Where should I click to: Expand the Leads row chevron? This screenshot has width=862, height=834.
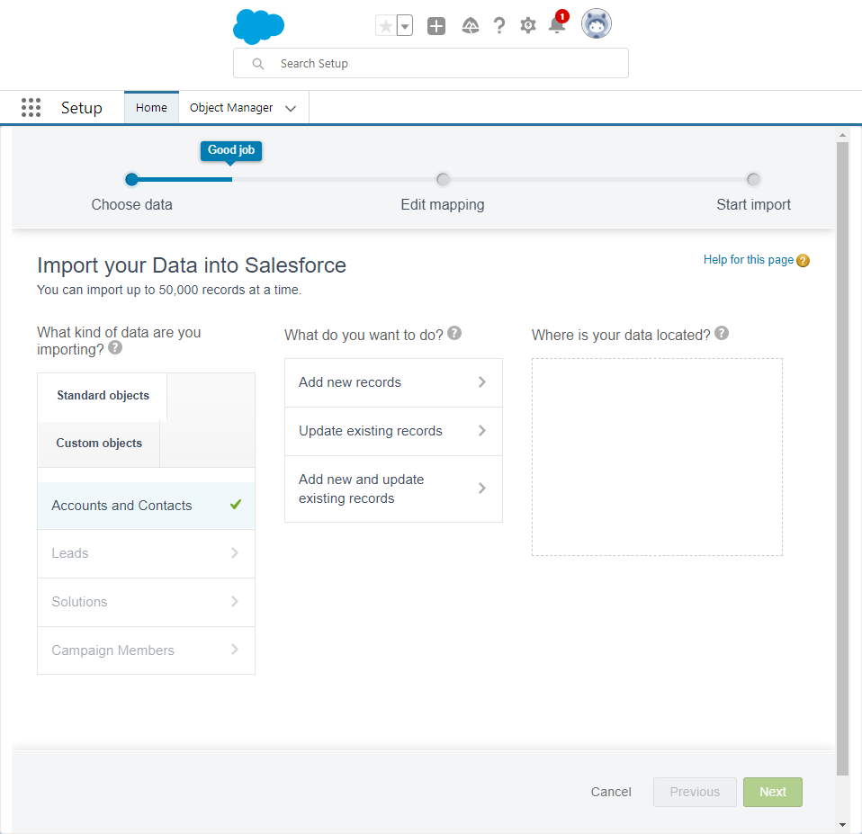235,553
